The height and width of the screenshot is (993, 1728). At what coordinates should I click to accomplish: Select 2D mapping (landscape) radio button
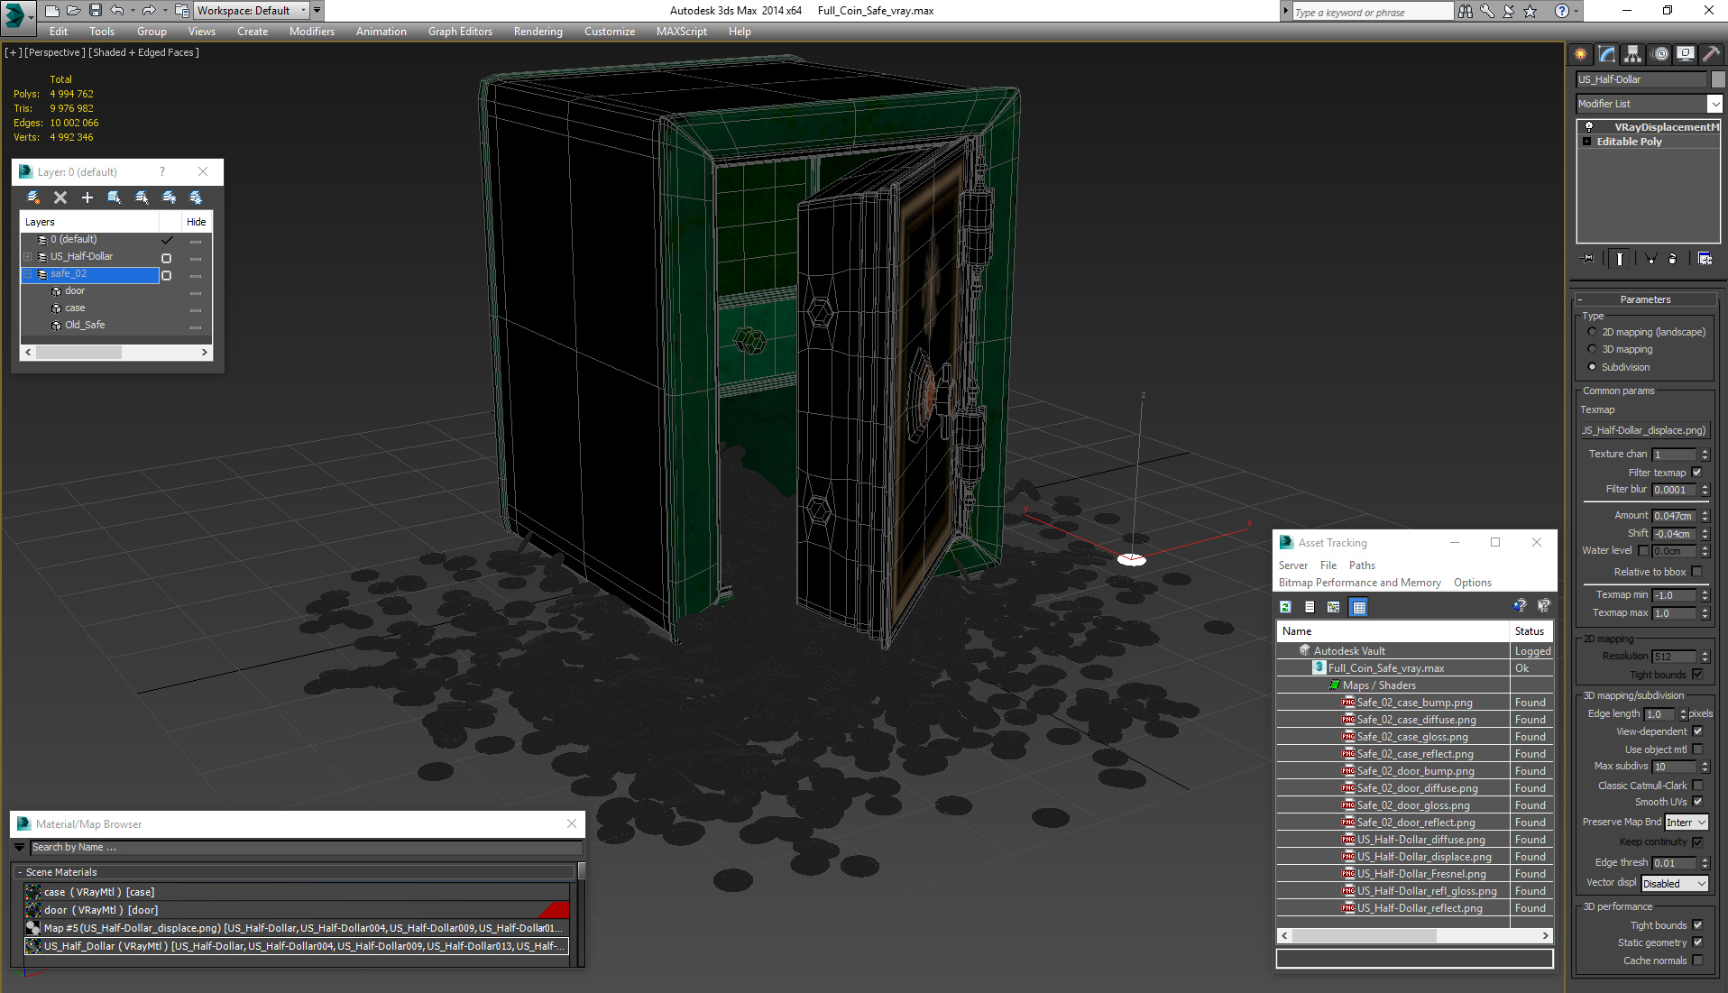[x=1592, y=332]
